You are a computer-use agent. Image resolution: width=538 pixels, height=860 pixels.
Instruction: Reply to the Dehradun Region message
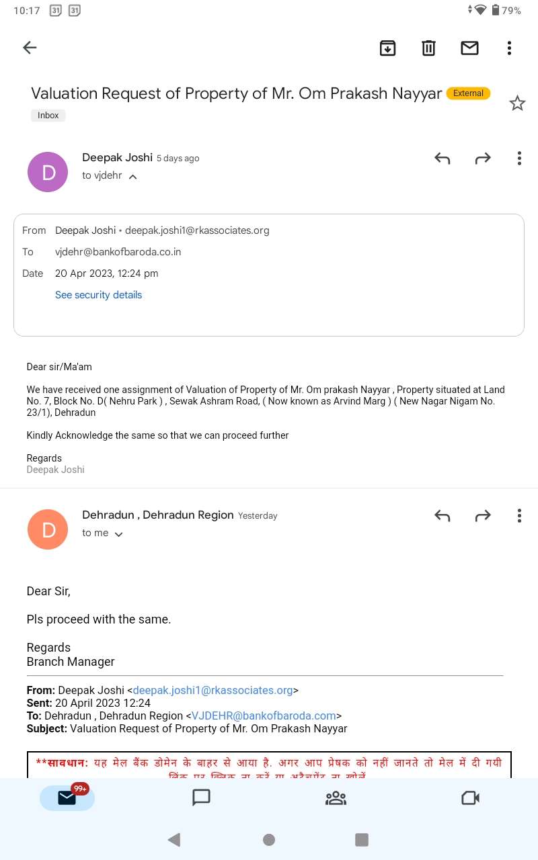(x=442, y=516)
